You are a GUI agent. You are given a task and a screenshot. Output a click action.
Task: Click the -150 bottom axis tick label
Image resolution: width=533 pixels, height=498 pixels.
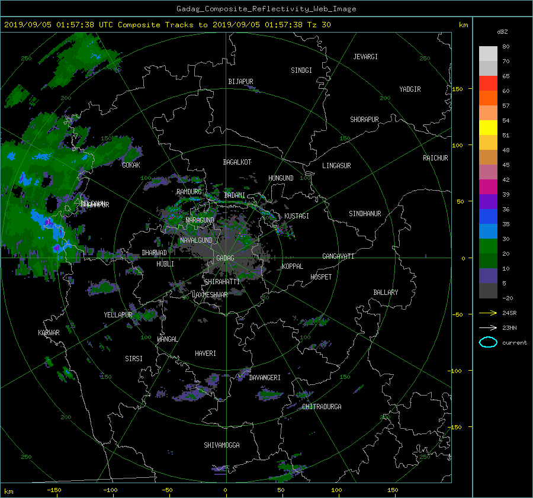point(54,490)
